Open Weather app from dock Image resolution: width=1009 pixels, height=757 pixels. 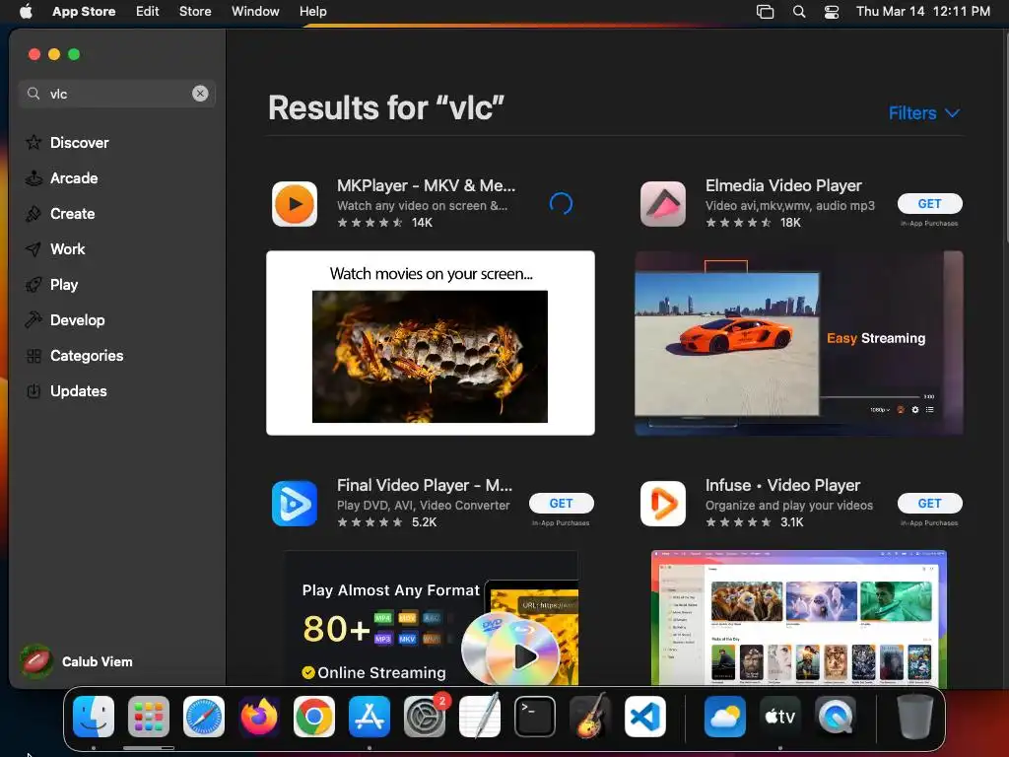(724, 716)
